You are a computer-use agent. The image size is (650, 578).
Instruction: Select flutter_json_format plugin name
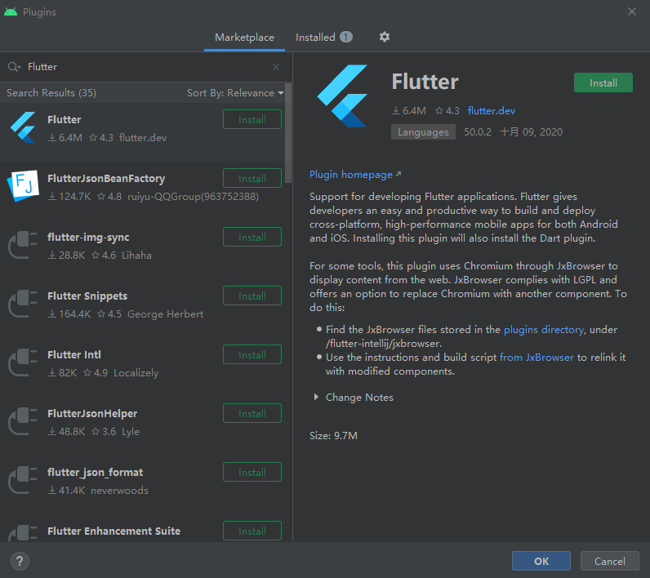(x=96, y=473)
